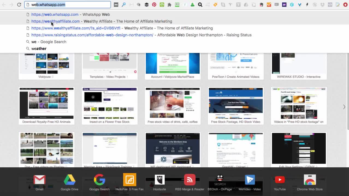Image resolution: width=349 pixels, height=196 pixels.
Task: Open the Gmail checker extension icon
Action: click(116, 5)
